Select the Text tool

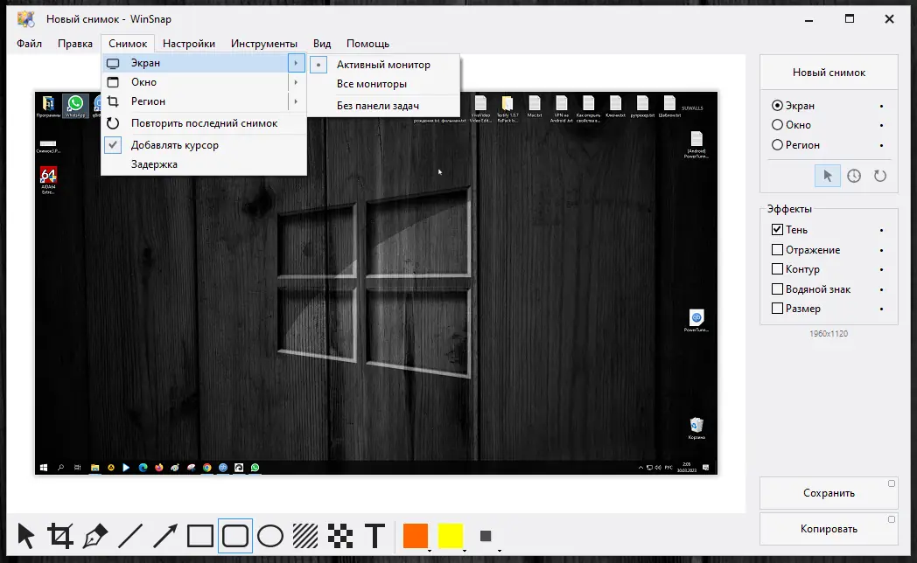[374, 535]
